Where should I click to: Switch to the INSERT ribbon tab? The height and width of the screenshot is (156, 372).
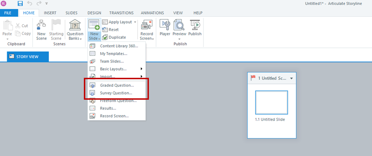50,13
